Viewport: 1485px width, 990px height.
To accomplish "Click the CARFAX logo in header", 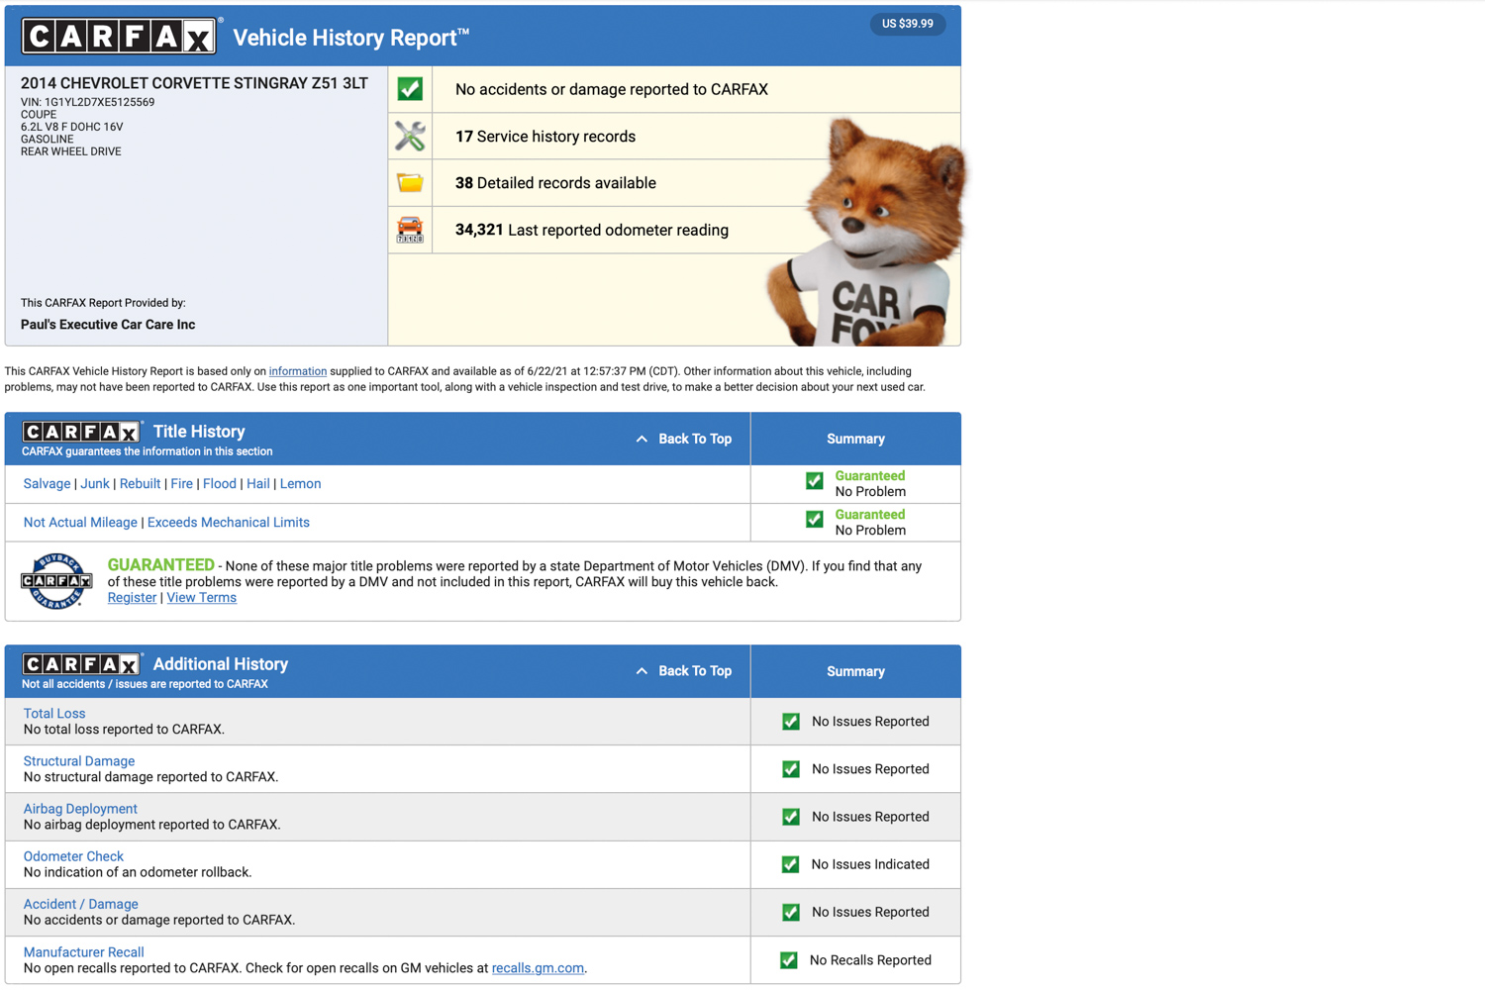I will (x=119, y=37).
